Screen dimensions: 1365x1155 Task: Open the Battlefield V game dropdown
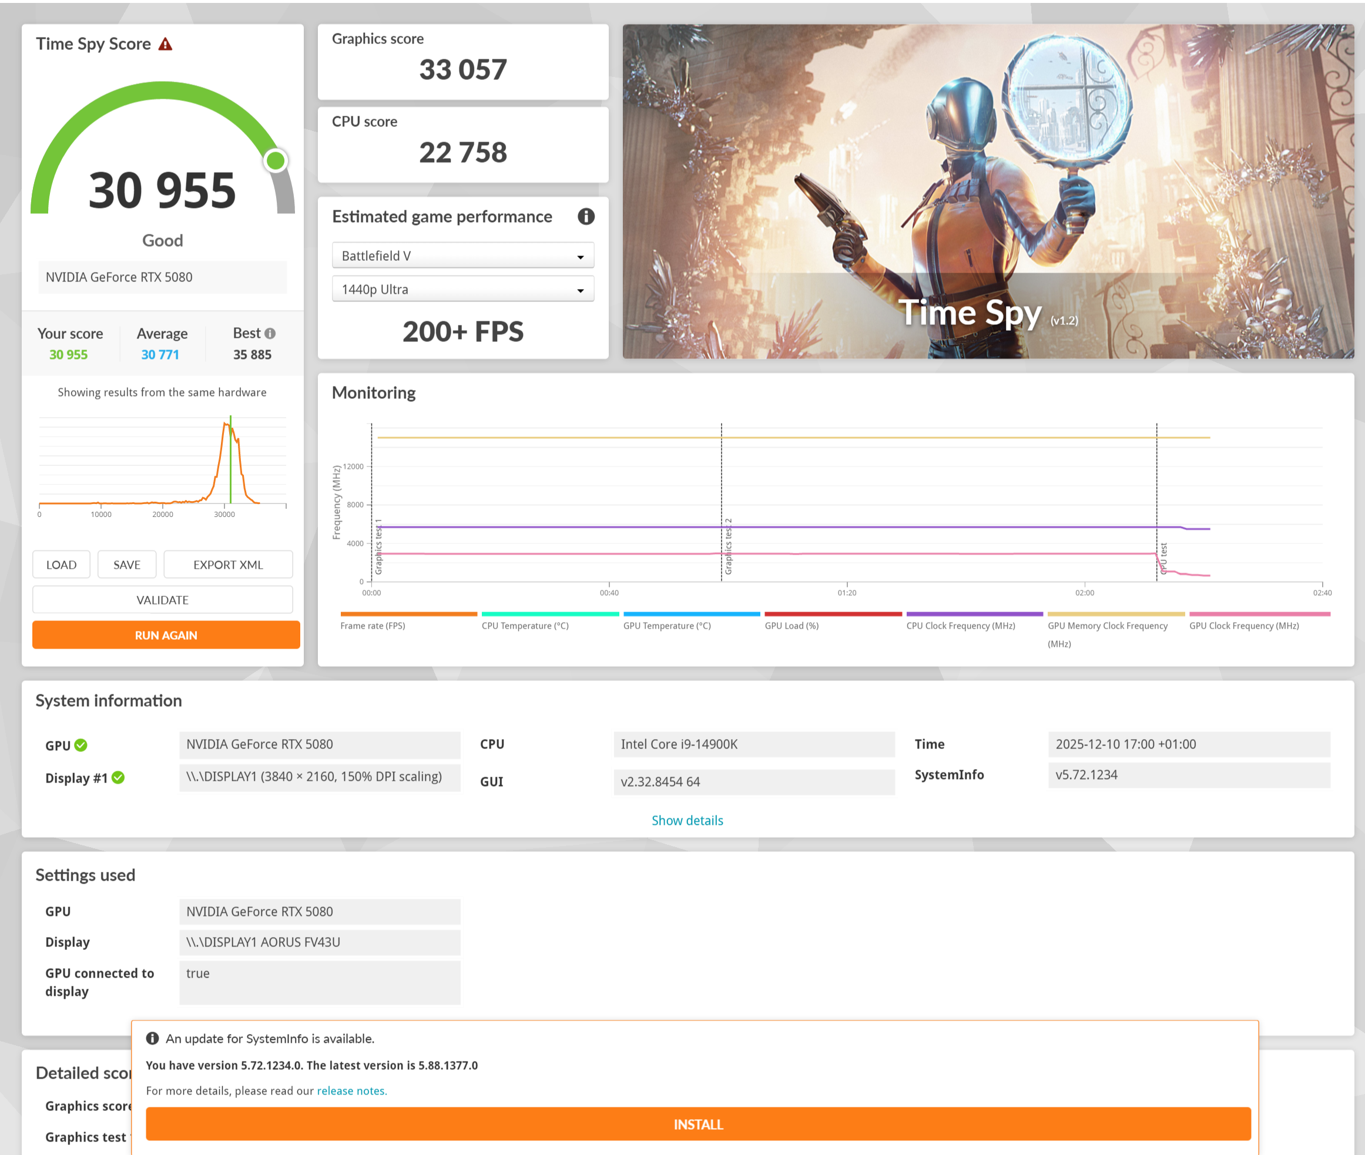click(x=462, y=256)
